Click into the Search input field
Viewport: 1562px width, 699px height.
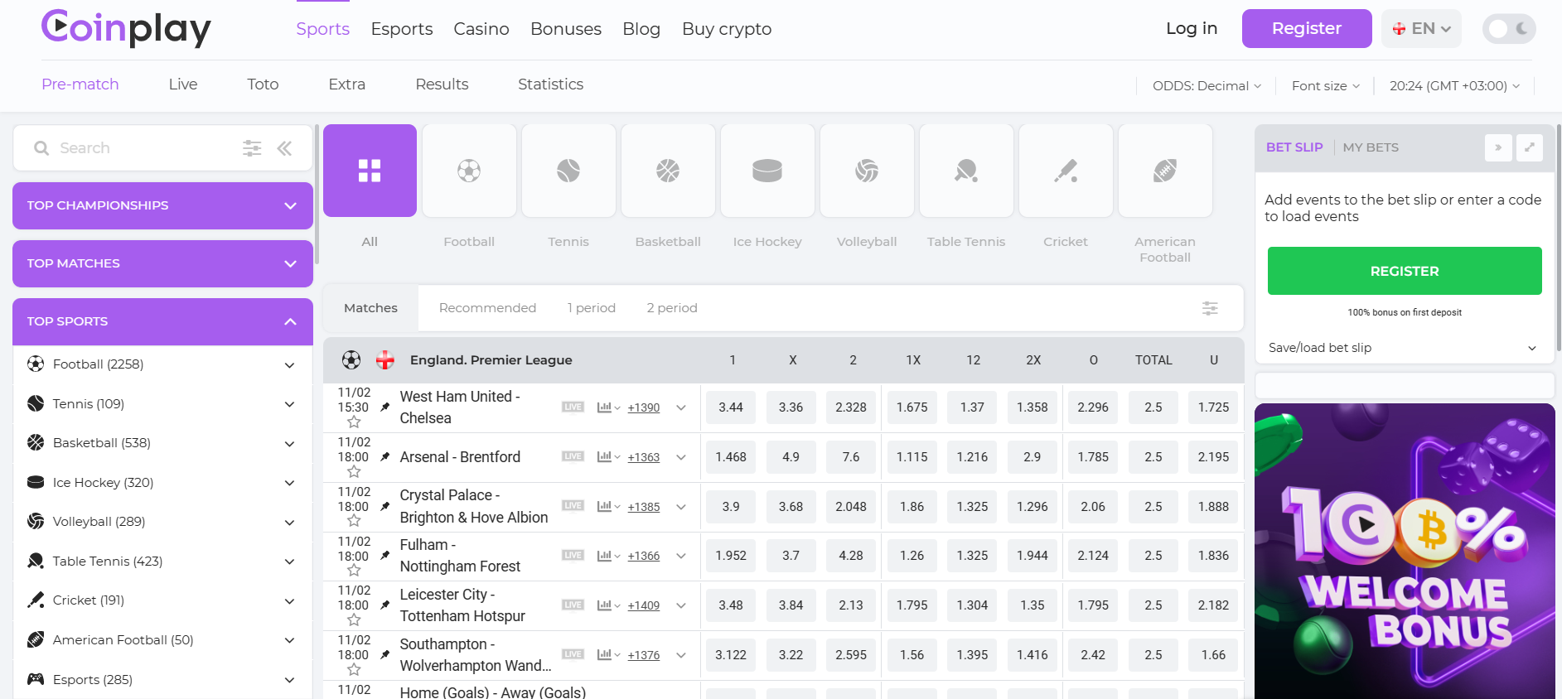145,148
